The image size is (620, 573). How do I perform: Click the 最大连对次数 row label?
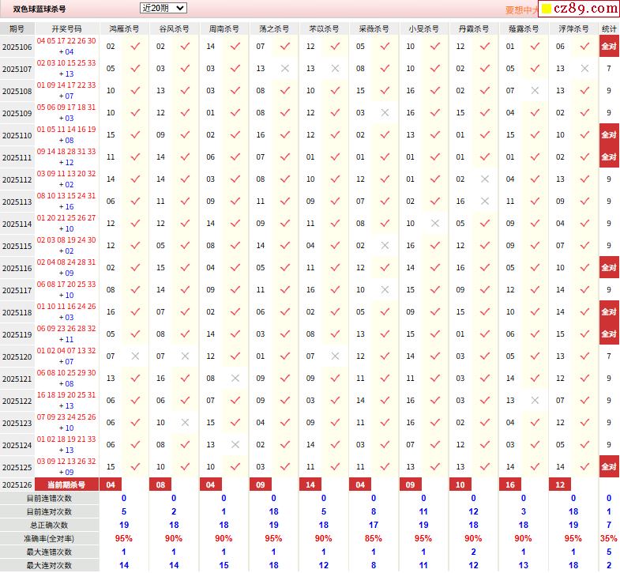click(x=50, y=566)
